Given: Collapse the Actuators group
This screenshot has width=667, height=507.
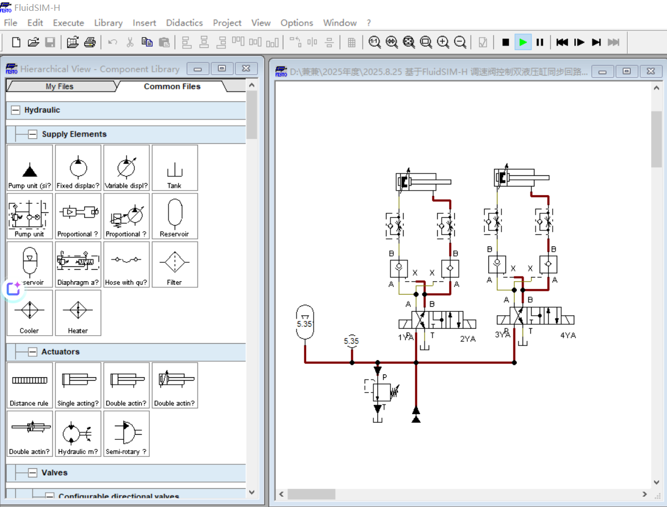Looking at the screenshot, I should (32, 352).
